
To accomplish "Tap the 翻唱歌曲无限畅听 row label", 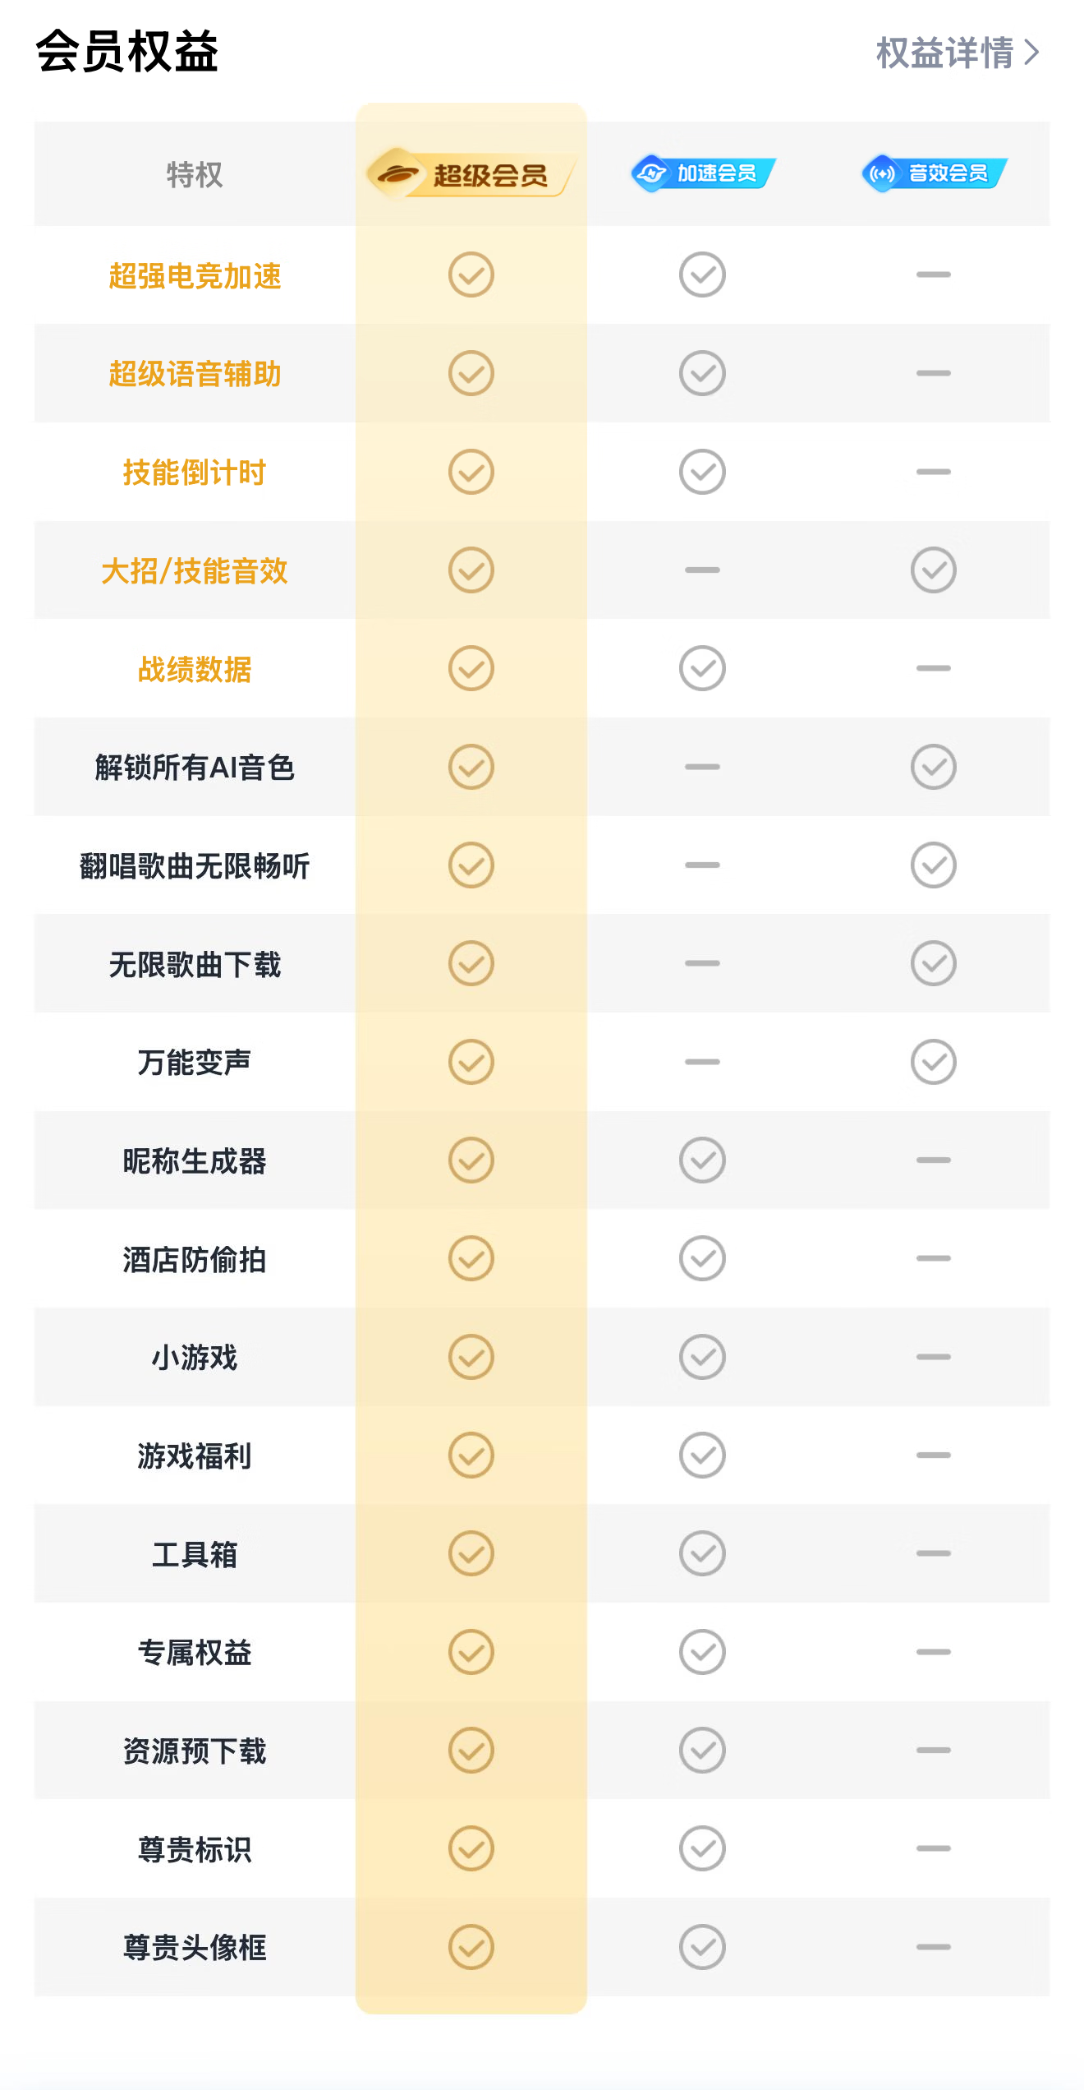I will pos(195,866).
